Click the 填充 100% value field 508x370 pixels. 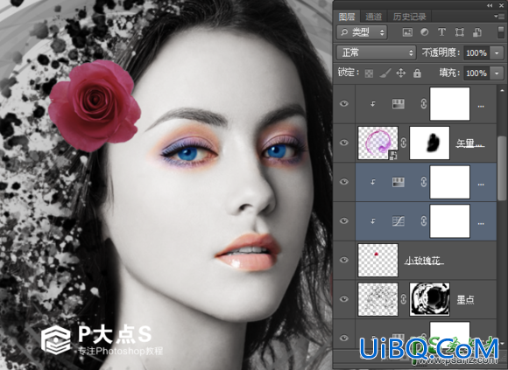476,73
